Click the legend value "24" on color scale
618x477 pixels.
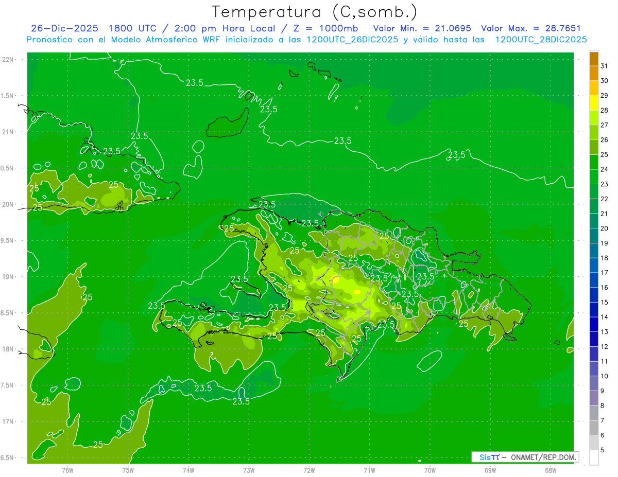(x=605, y=169)
